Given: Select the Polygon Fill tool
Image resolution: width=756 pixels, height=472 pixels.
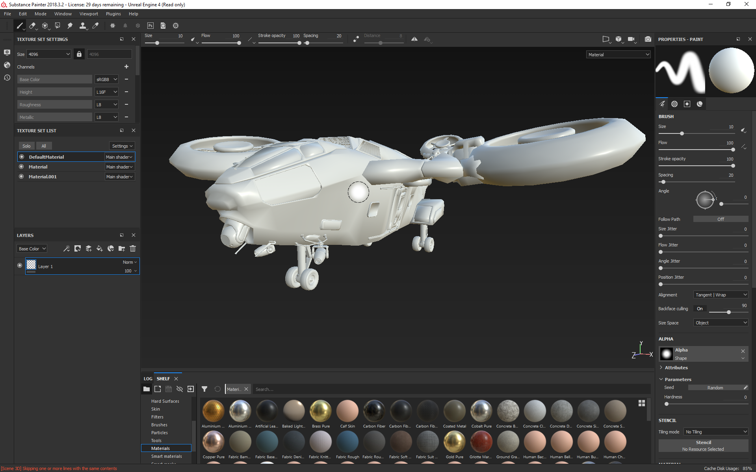Looking at the screenshot, I should 58,26.
